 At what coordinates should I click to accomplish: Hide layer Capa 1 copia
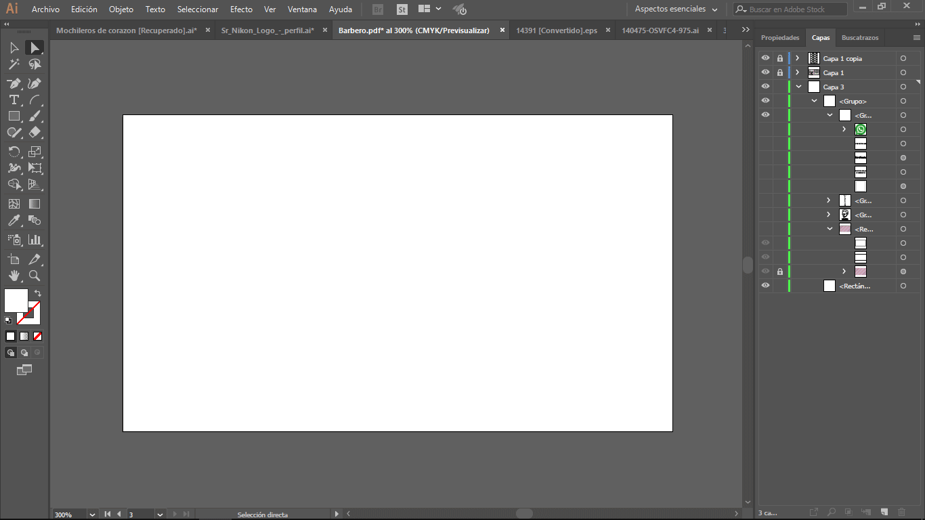(765, 58)
